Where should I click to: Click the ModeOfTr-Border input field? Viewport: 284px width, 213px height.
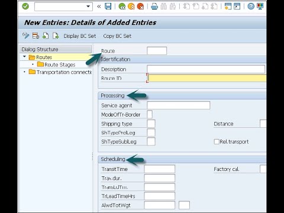(150, 114)
